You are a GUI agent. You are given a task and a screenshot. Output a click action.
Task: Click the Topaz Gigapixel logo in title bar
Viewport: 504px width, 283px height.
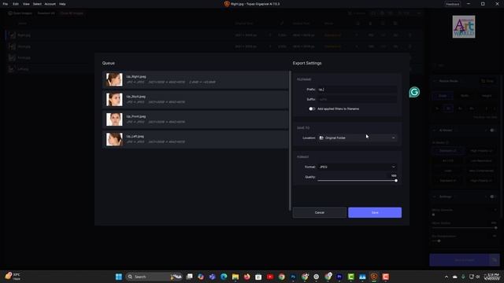tap(227, 4)
